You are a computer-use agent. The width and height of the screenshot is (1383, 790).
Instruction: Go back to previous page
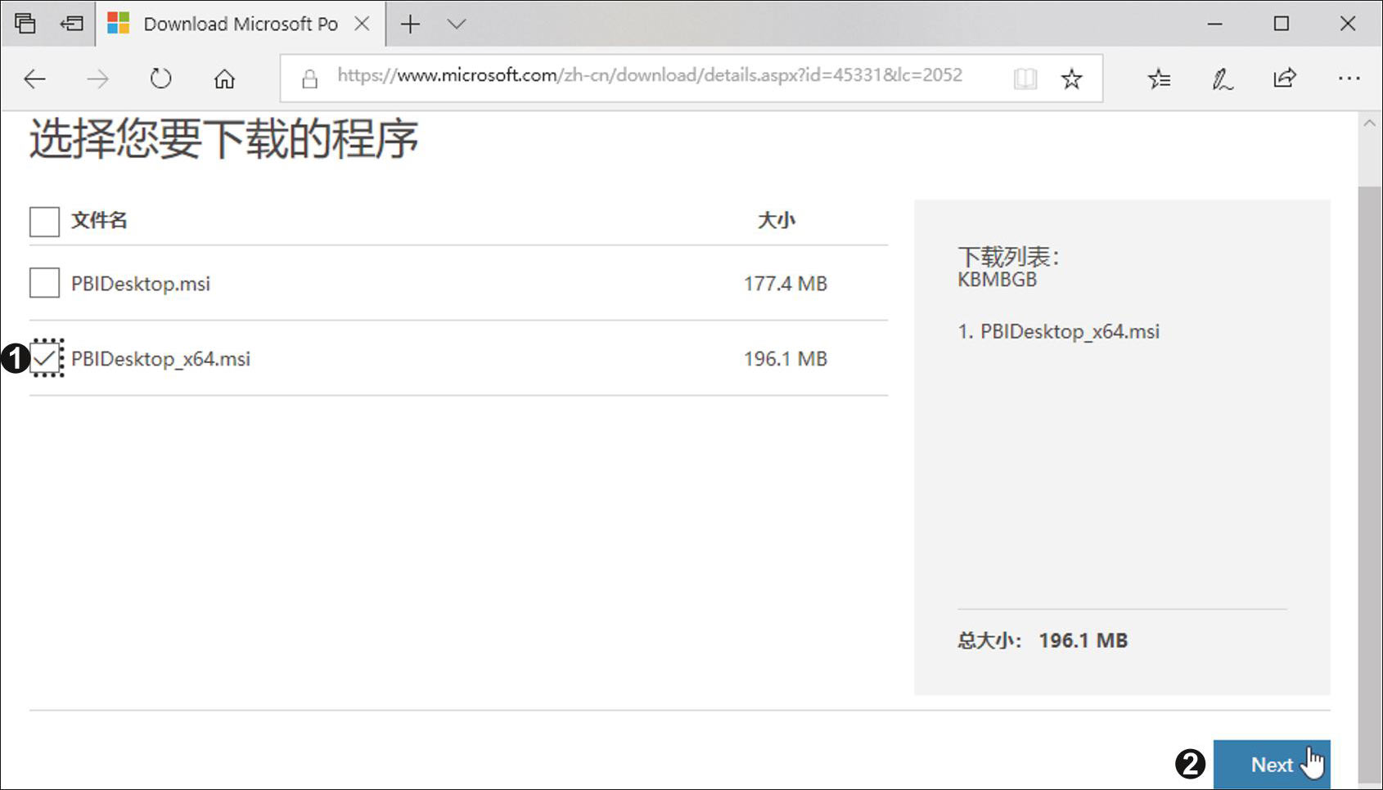(34, 79)
